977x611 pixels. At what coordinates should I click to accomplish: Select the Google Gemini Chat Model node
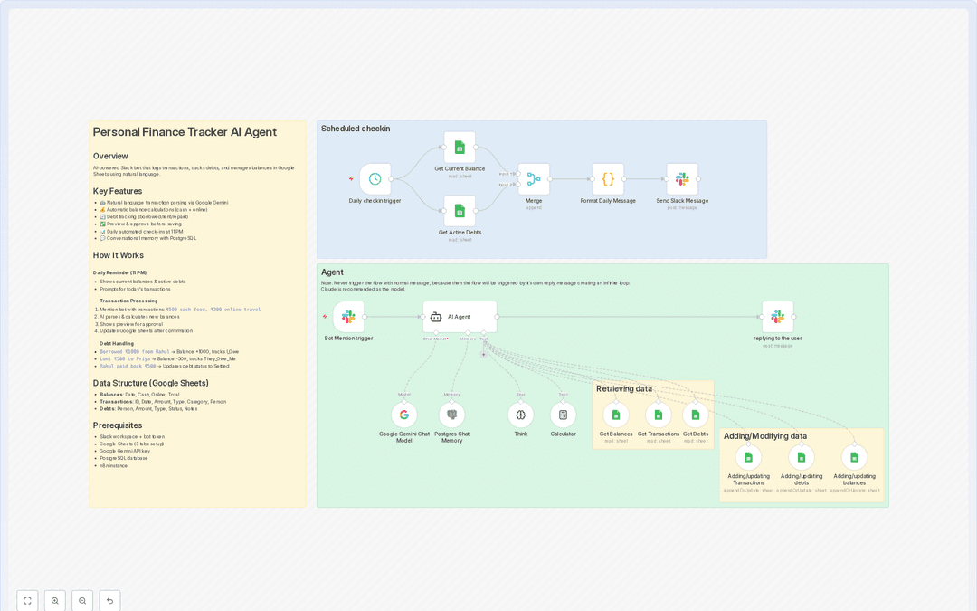tap(403, 415)
